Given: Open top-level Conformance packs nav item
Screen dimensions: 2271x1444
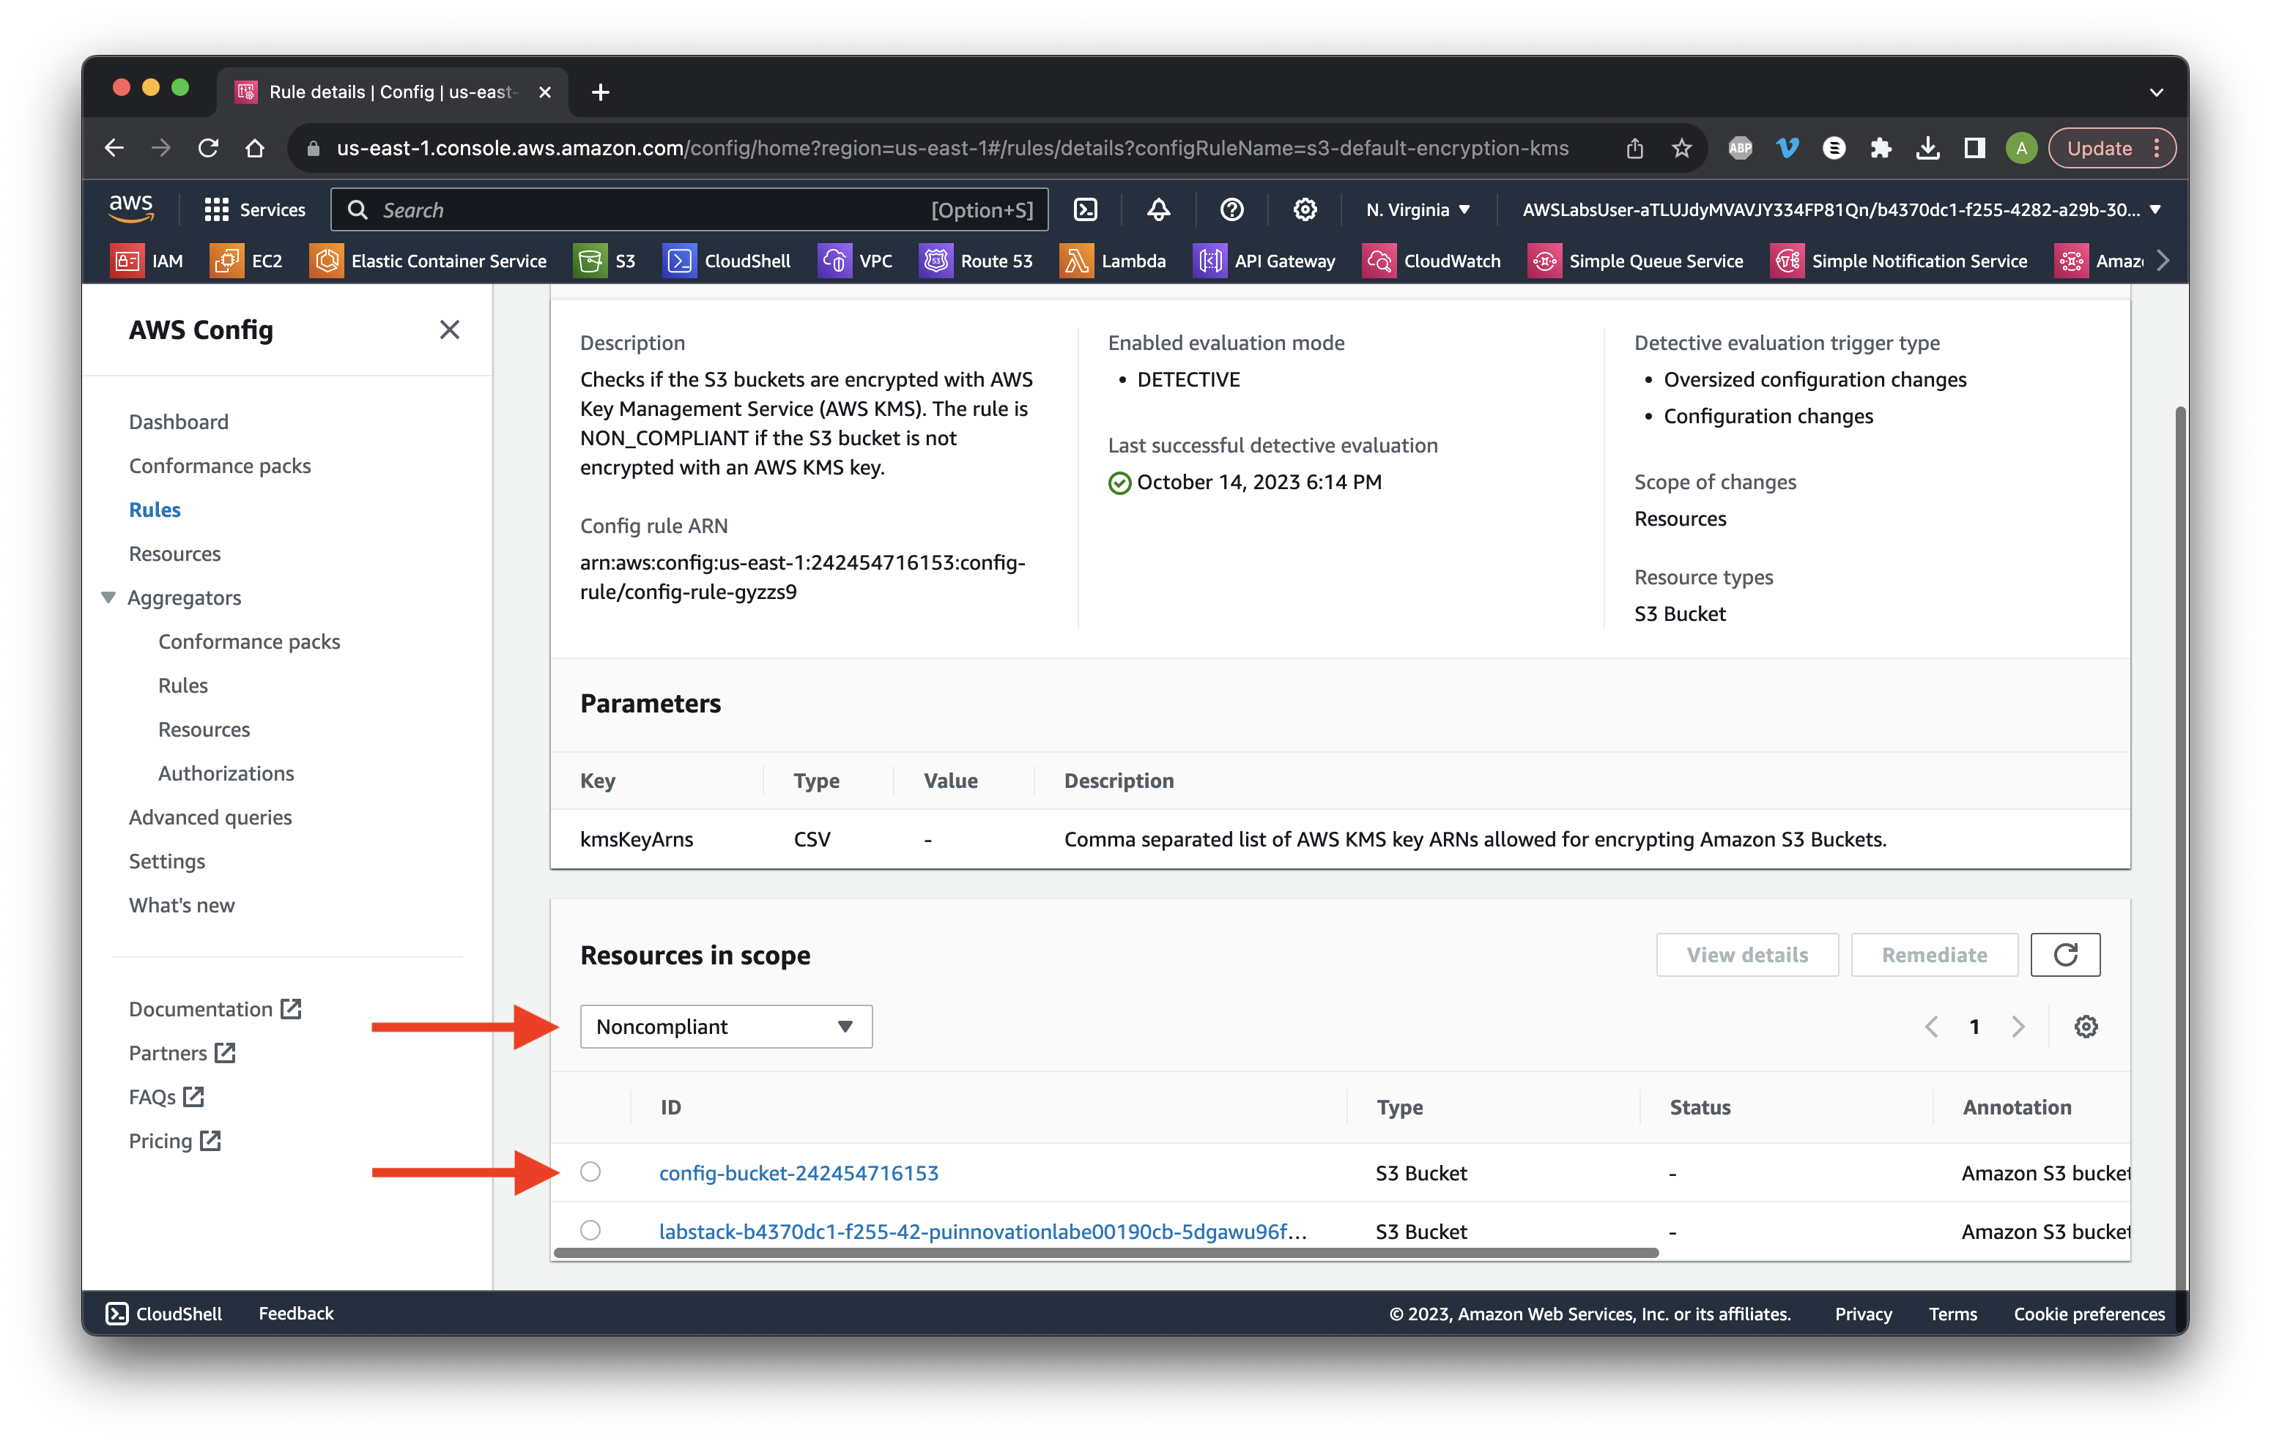Looking at the screenshot, I should coord(220,466).
